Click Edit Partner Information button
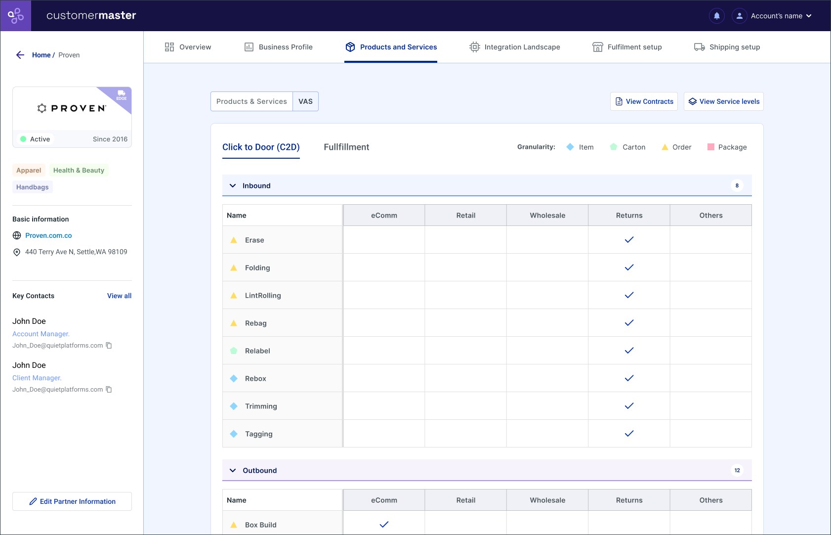Image resolution: width=831 pixels, height=535 pixels. pyautogui.click(x=72, y=501)
